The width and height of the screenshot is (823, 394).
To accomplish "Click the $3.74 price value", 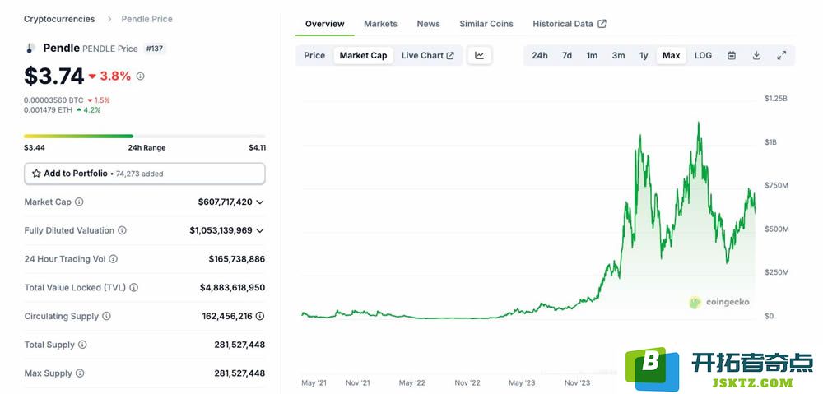I will point(54,76).
